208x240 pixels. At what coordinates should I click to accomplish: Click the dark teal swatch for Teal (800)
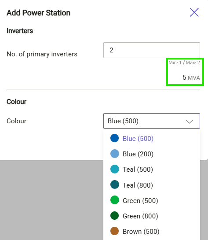tap(115, 185)
